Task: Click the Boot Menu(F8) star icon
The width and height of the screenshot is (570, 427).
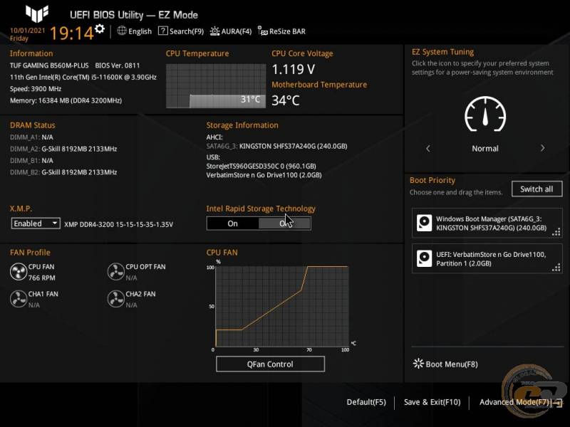Action: click(x=418, y=364)
